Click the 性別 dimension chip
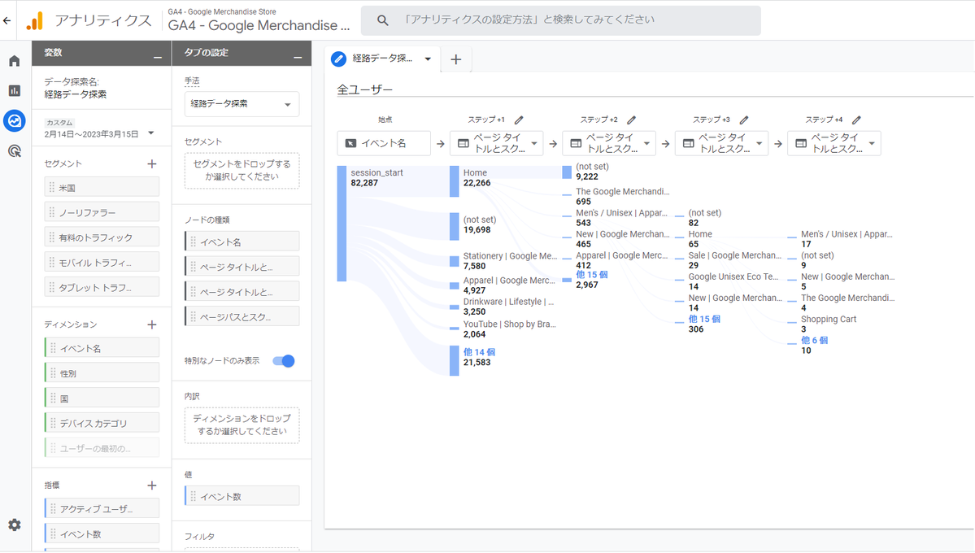 [x=102, y=373]
